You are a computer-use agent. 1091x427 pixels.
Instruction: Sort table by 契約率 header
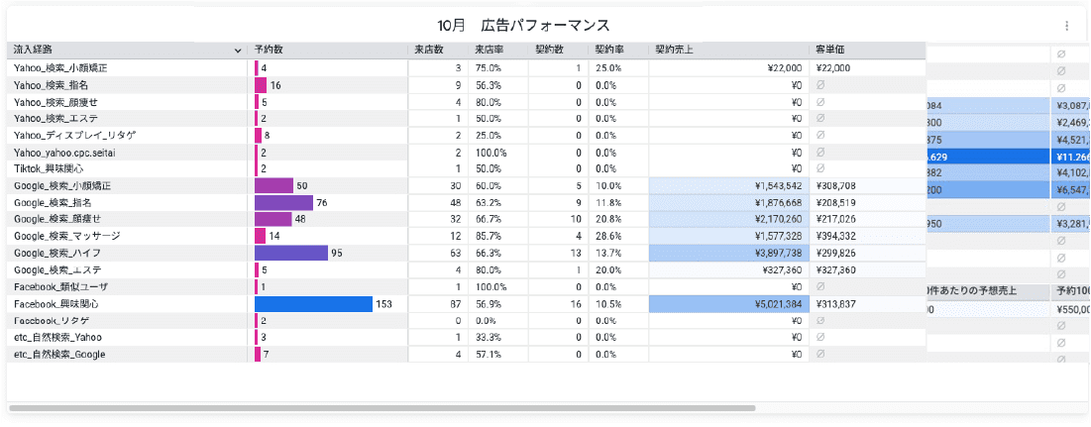pos(608,50)
